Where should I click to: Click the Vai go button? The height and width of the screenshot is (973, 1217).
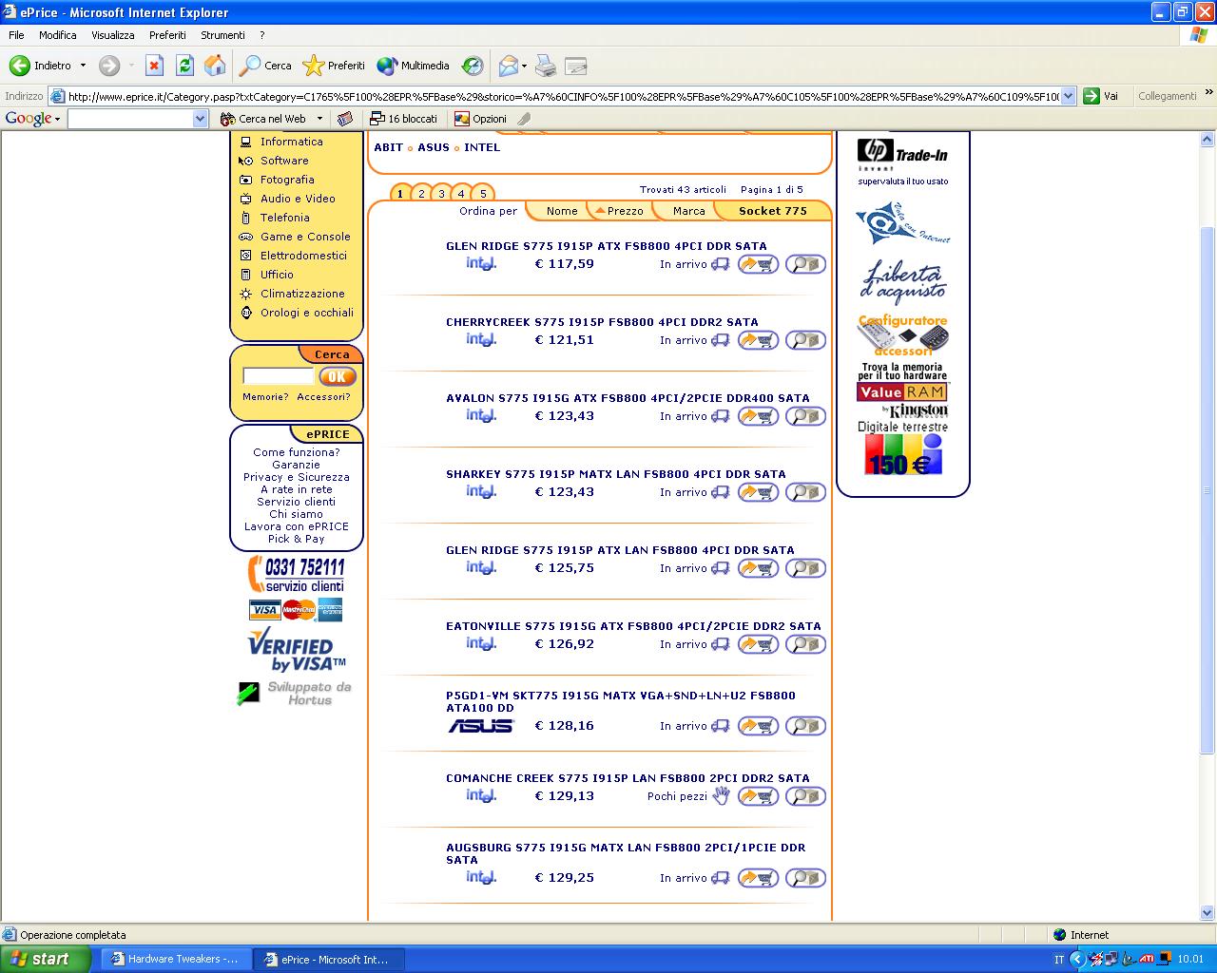pos(1101,96)
